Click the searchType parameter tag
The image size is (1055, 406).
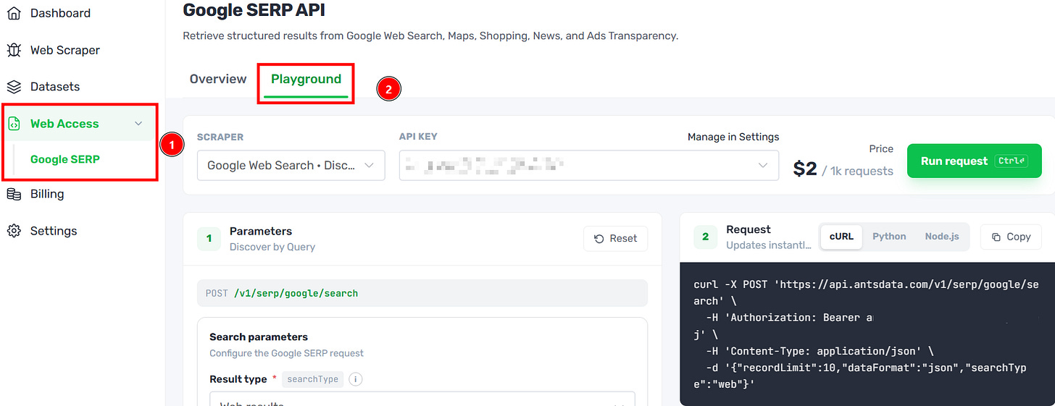(x=313, y=379)
